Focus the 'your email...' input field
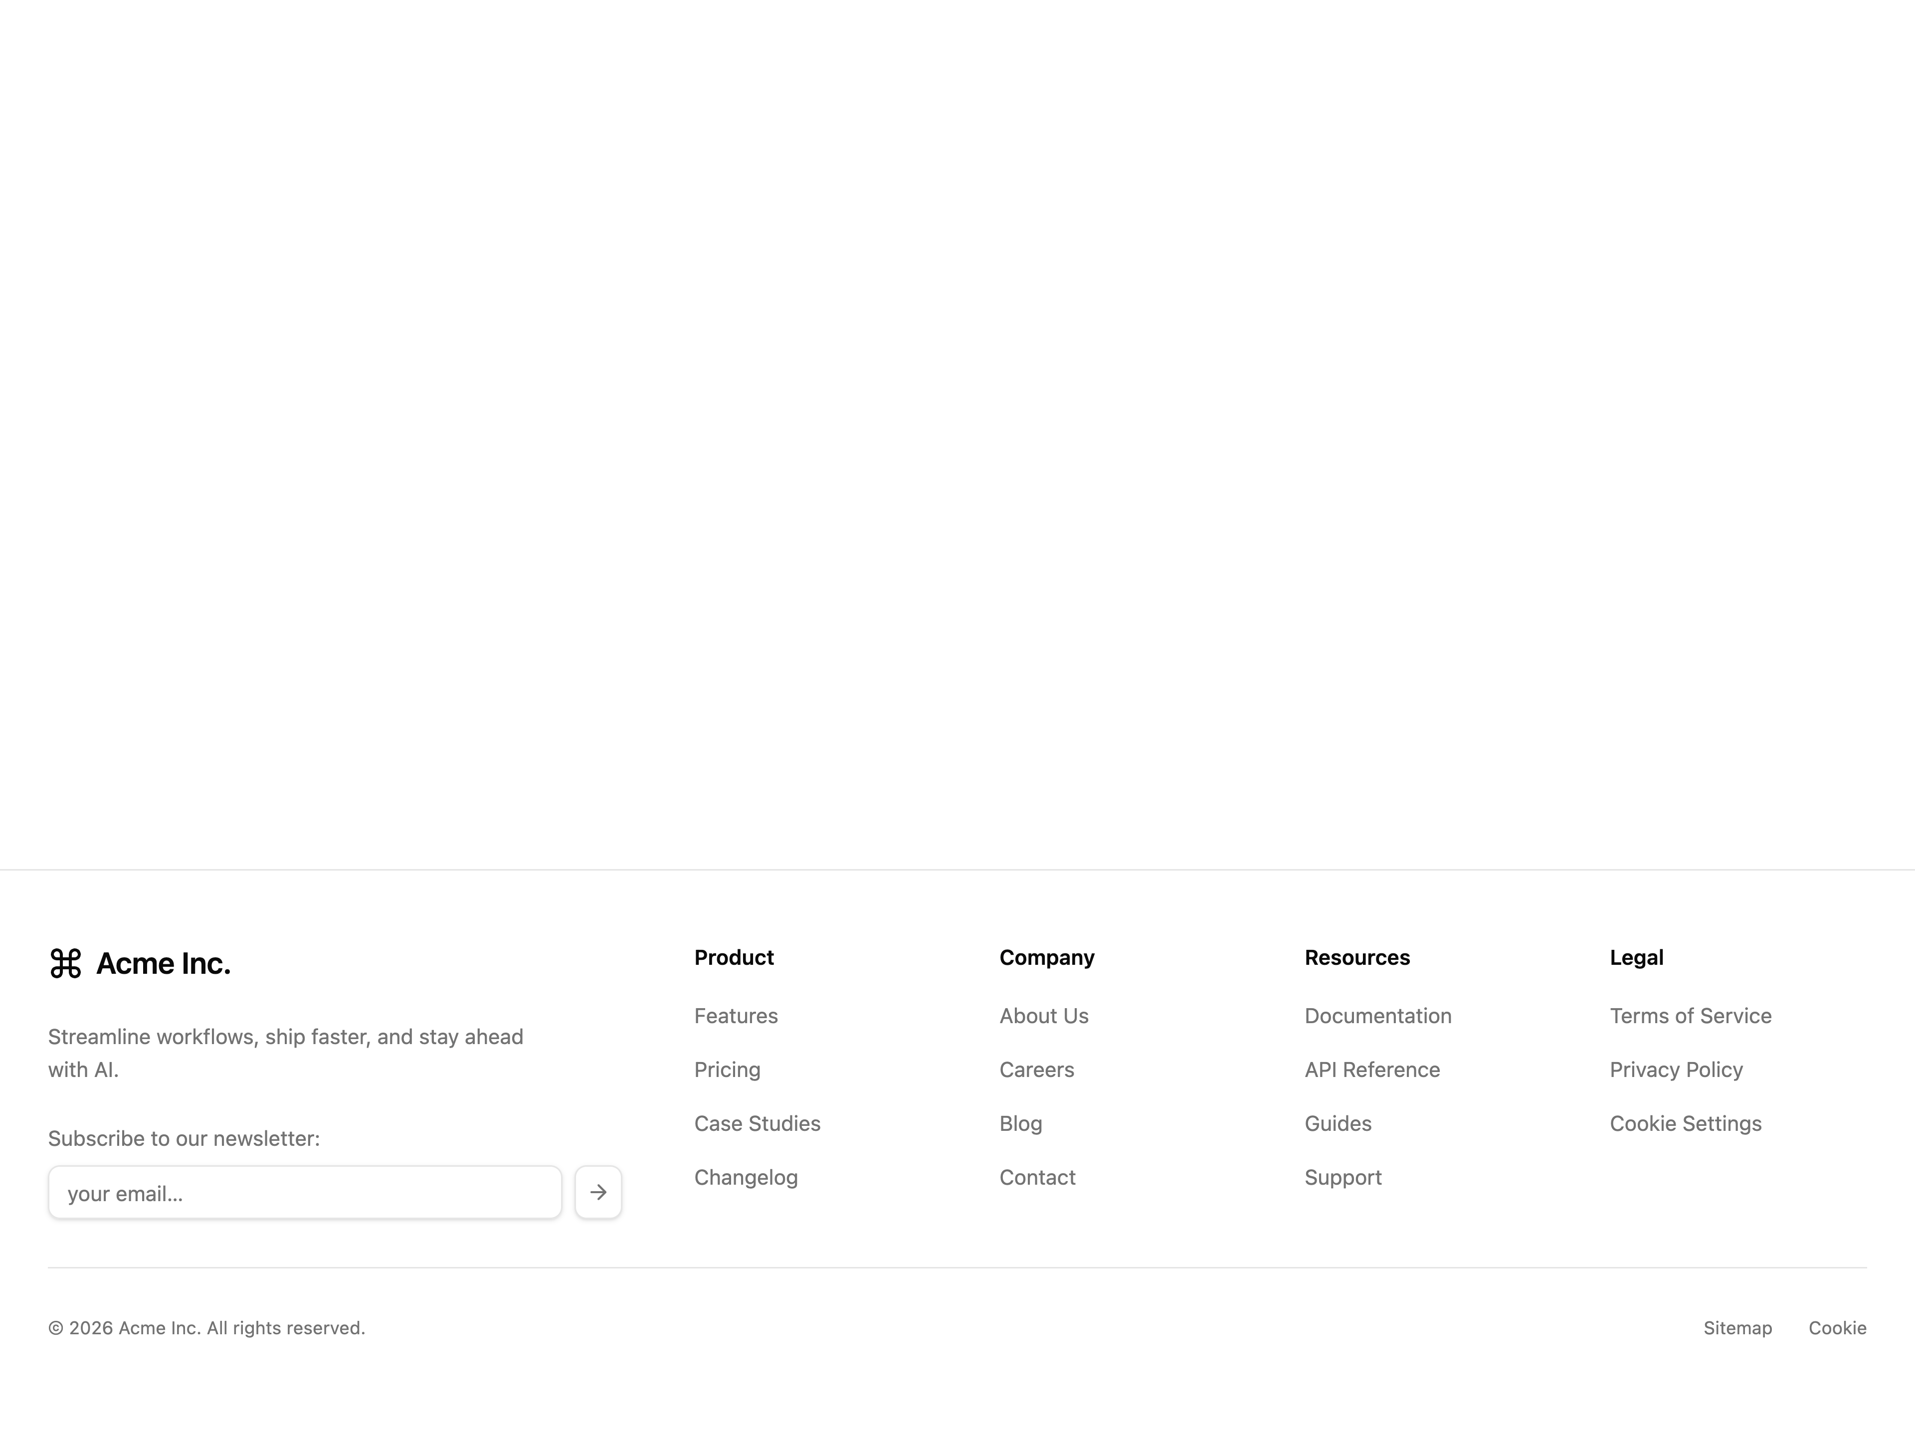The width and height of the screenshot is (1915, 1436). tap(305, 1193)
